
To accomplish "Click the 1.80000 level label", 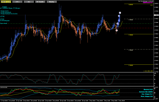I will coord(131,5).
